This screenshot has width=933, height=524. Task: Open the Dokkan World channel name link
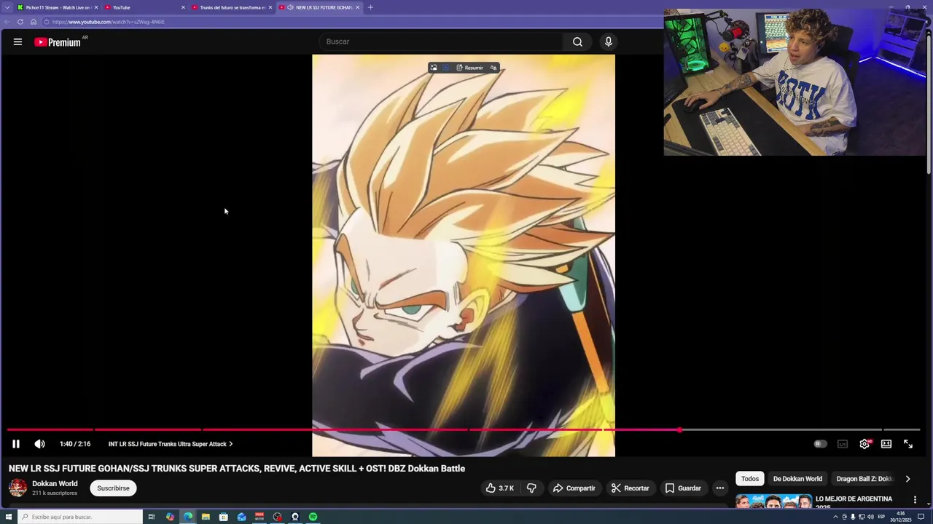(x=55, y=483)
